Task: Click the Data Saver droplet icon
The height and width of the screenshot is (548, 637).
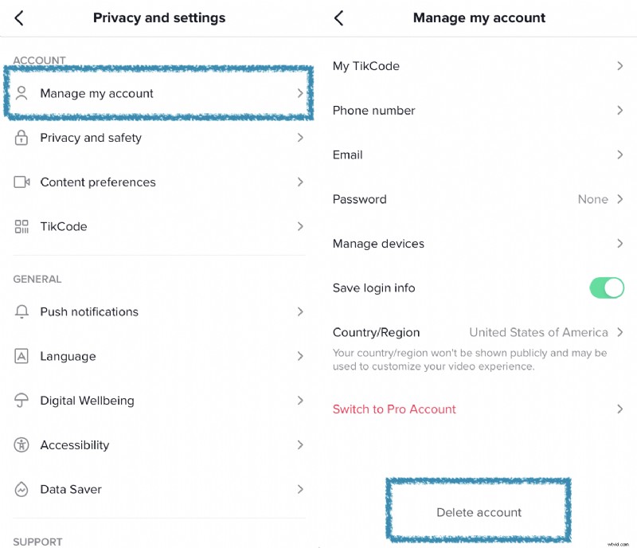Action: pyautogui.click(x=22, y=490)
